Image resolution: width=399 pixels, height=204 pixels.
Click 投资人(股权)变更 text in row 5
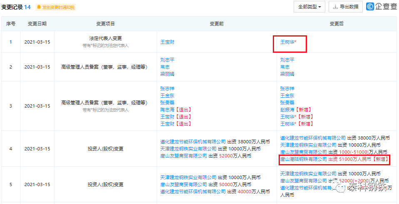pyautogui.click(x=105, y=184)
